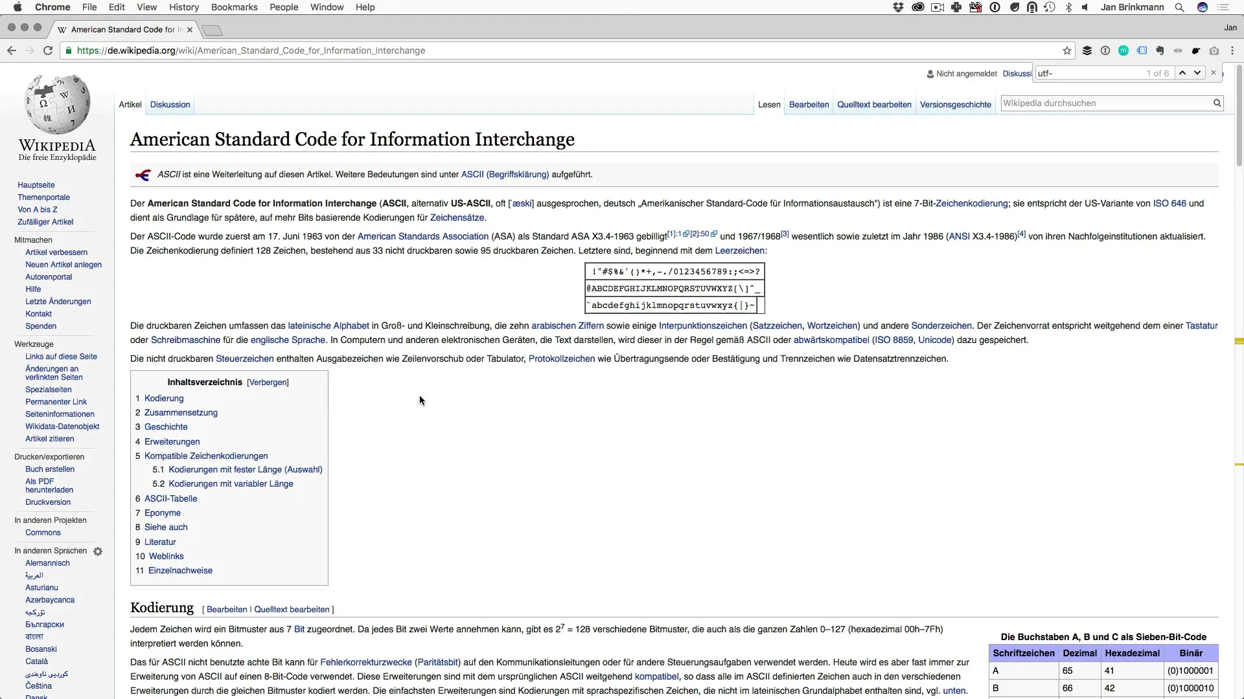Bookmark this page with the star icon

coord(1067,50)
